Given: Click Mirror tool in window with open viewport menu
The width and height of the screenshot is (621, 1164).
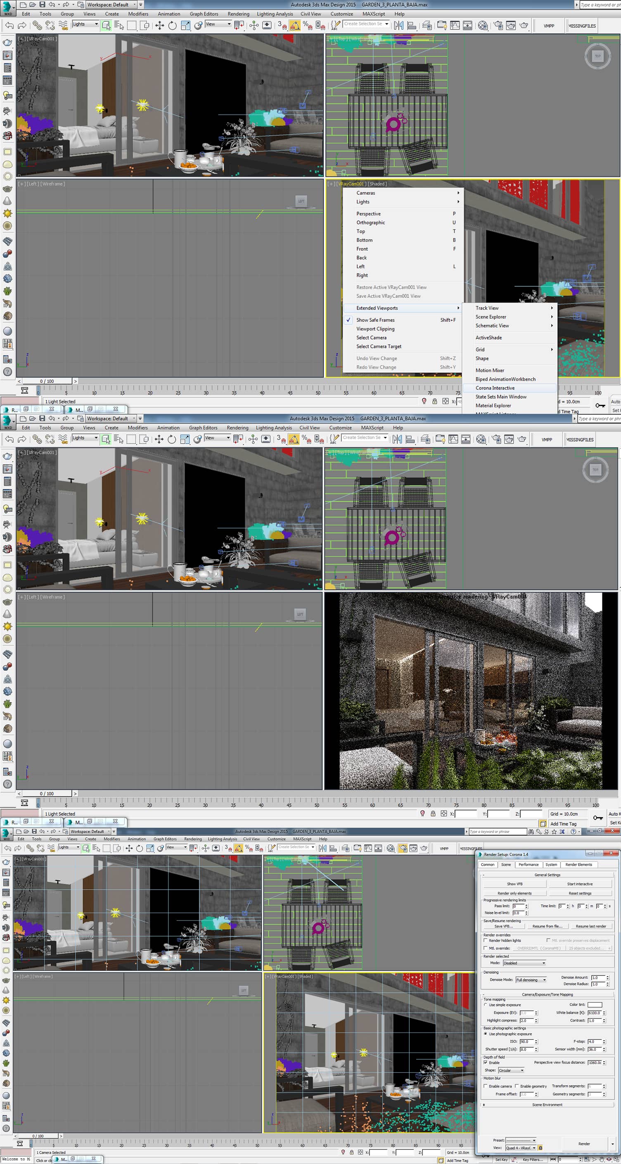Looking at the screenshot, I should coord(398,25).
